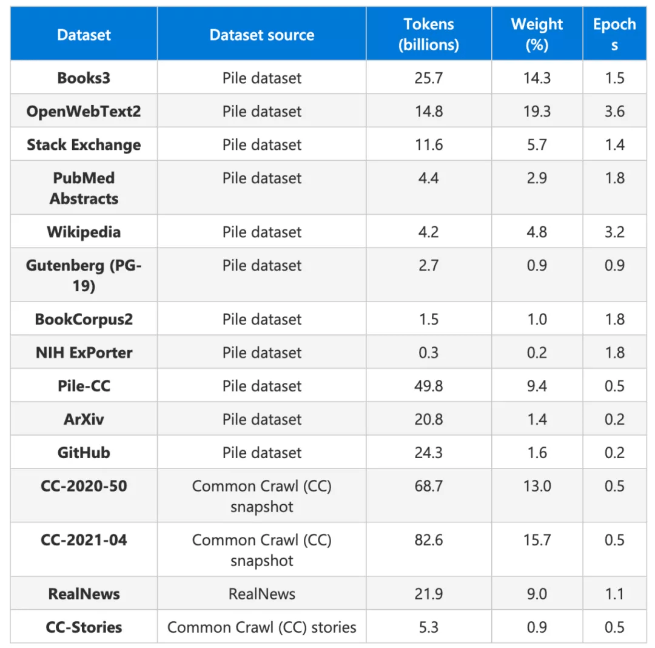
Task: Click the Dataset column header
Action: click(84, 35)
